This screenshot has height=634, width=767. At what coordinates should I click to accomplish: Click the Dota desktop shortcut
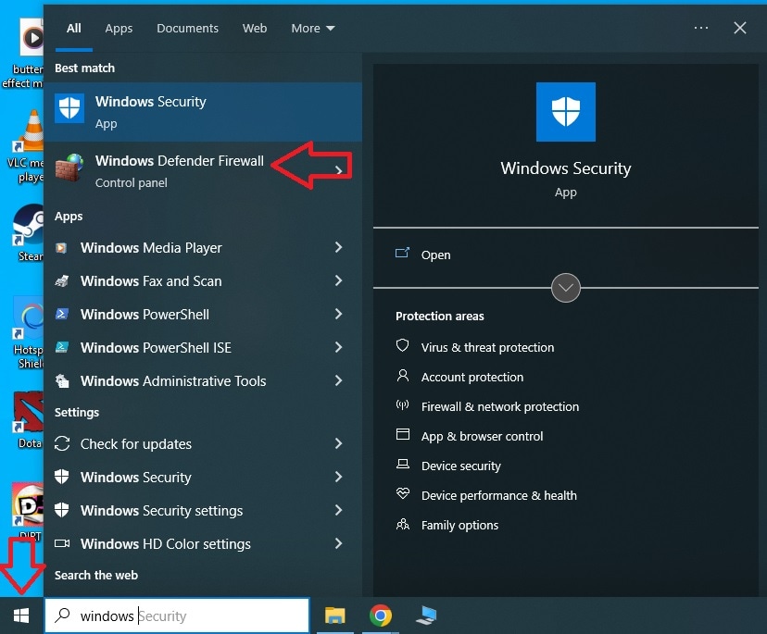coord(29,420)
